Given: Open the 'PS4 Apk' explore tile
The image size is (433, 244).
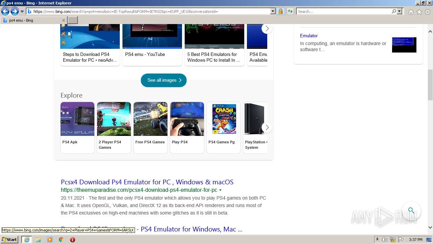Looking at the screenshot, I should point(77,127).
